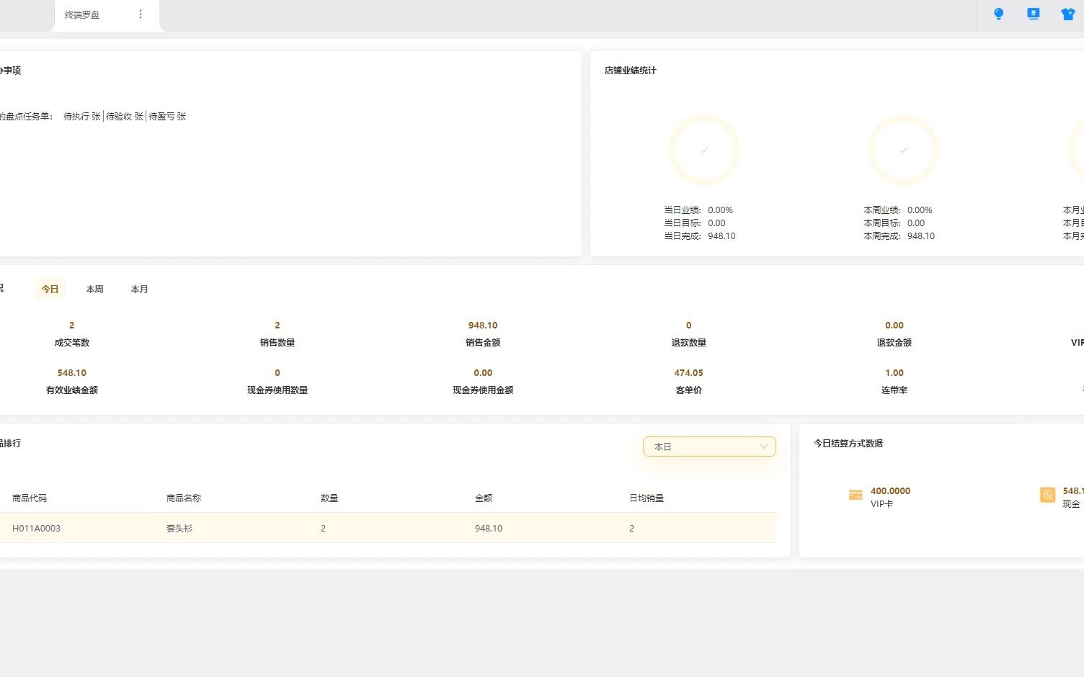
Task: Click the 数量 column header
Action: tap(329, 498)
